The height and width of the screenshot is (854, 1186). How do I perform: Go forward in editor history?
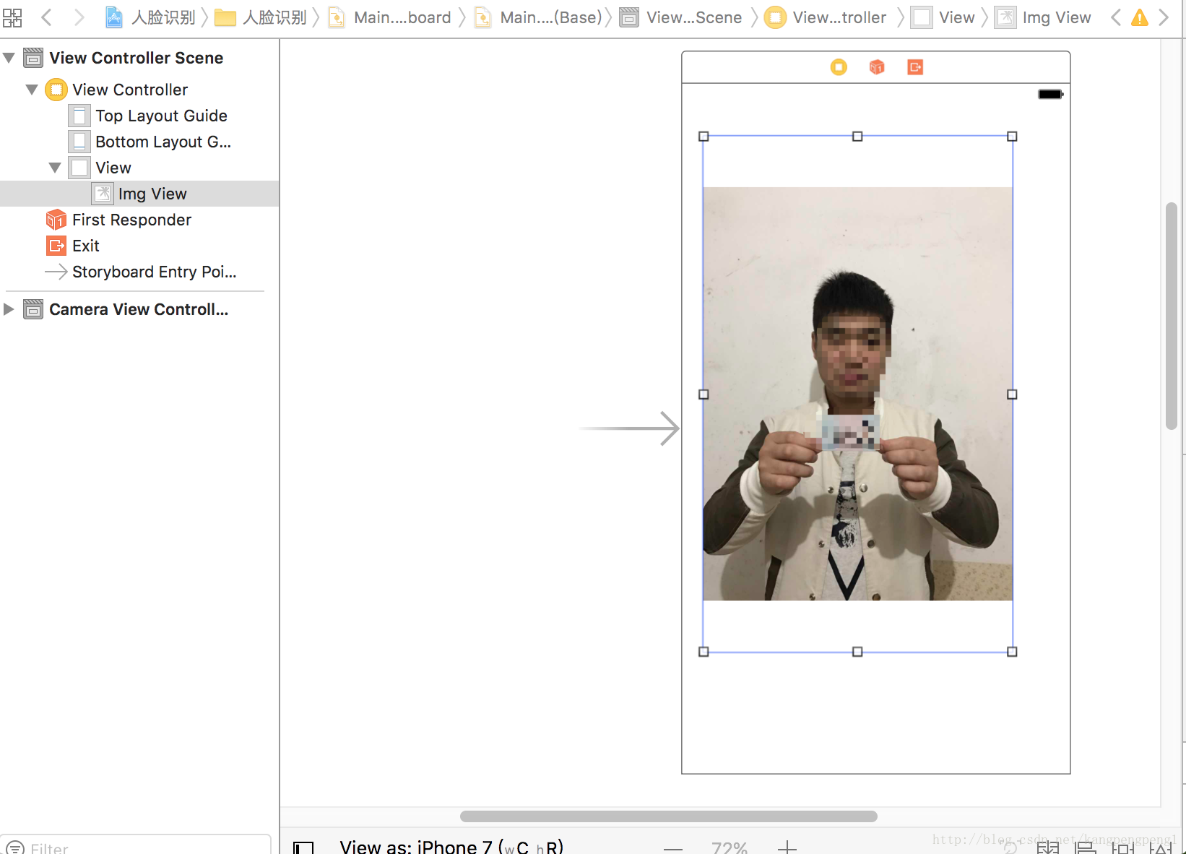(x=79, y=17)
